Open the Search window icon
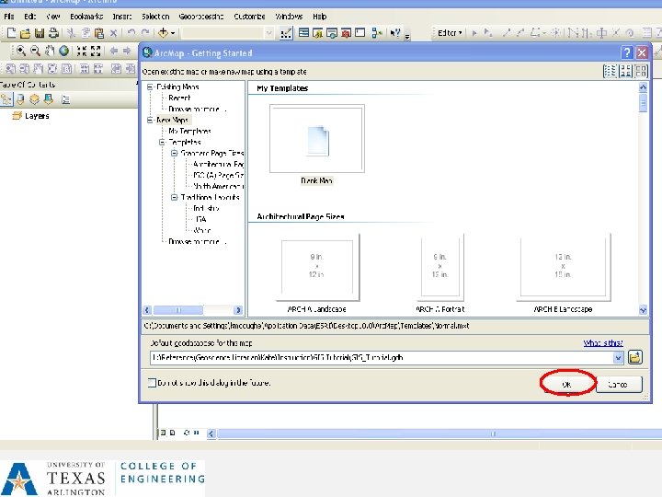Screen dimensions: 662x497 click(x=332, y=33)
